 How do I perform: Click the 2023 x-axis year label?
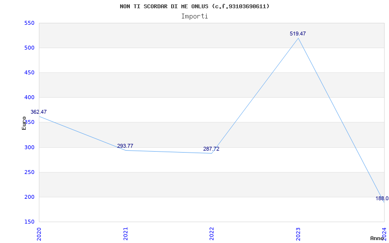click(298, 234)
